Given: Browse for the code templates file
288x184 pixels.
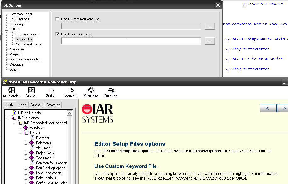Looking at the screenshot, I should (x=210, y=41).
